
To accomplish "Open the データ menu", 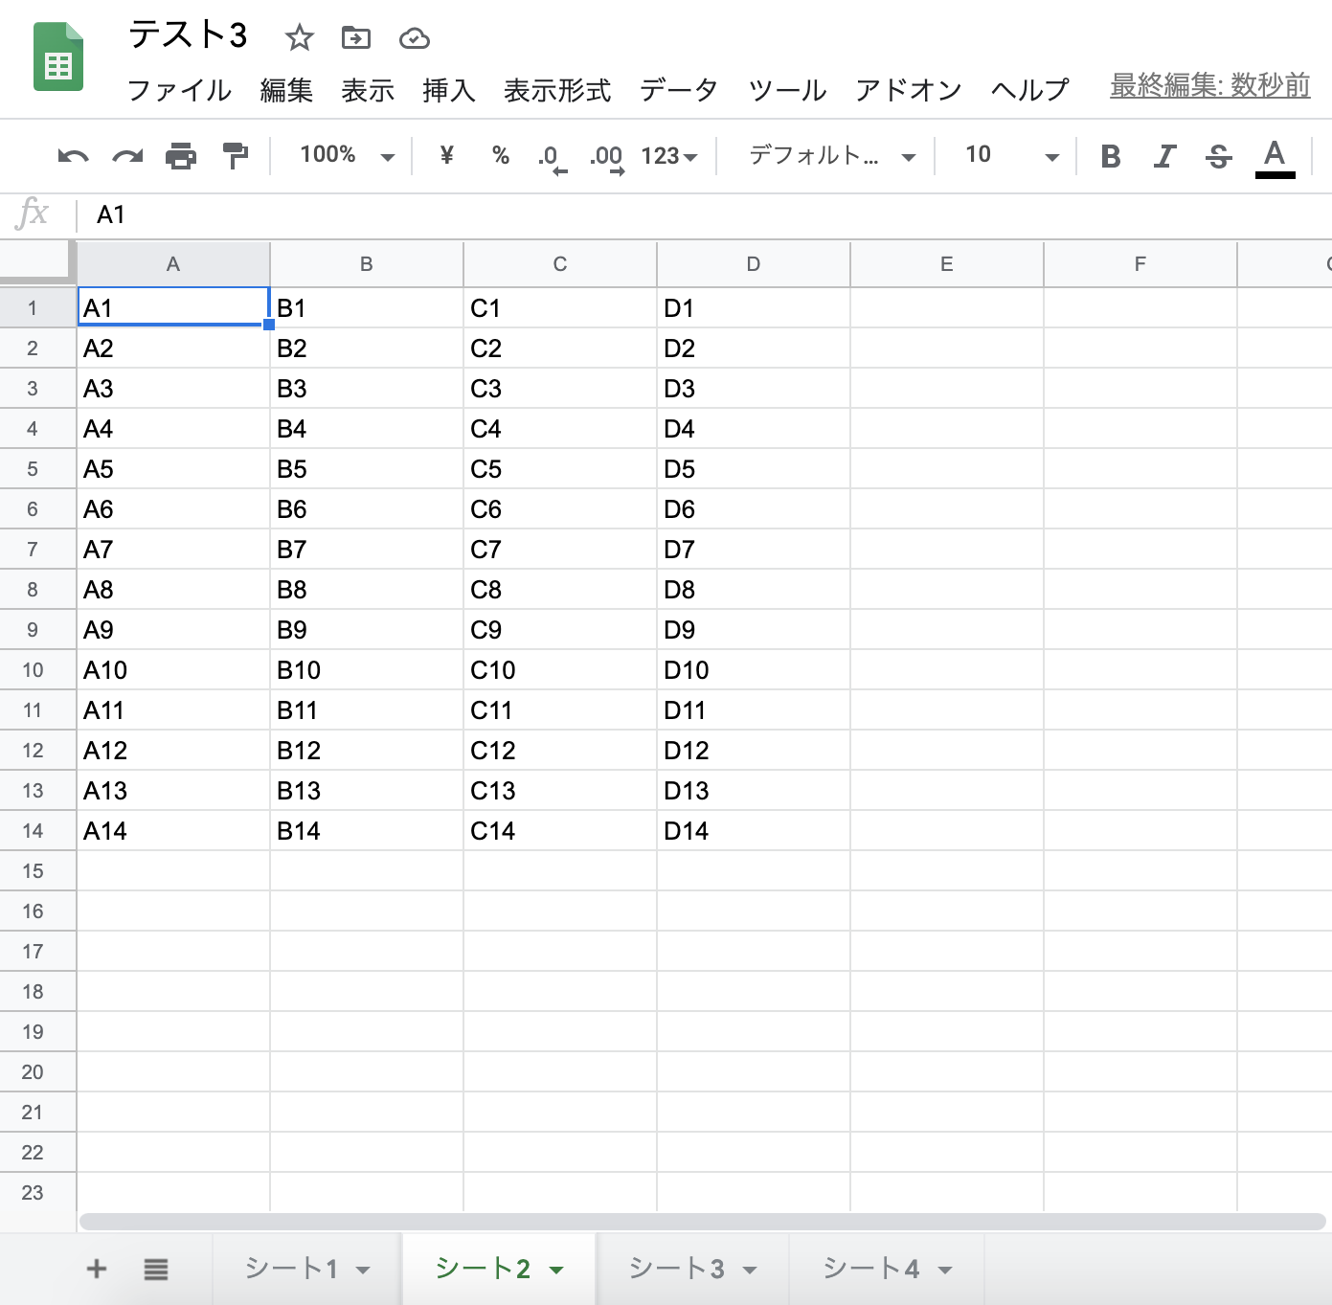I will tap(679, 90).
